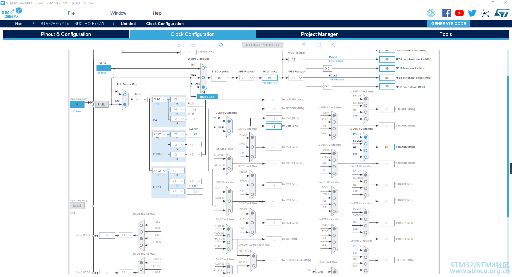512x277 pixels.
Task: Open the File menu
Action: pos(71,13)
